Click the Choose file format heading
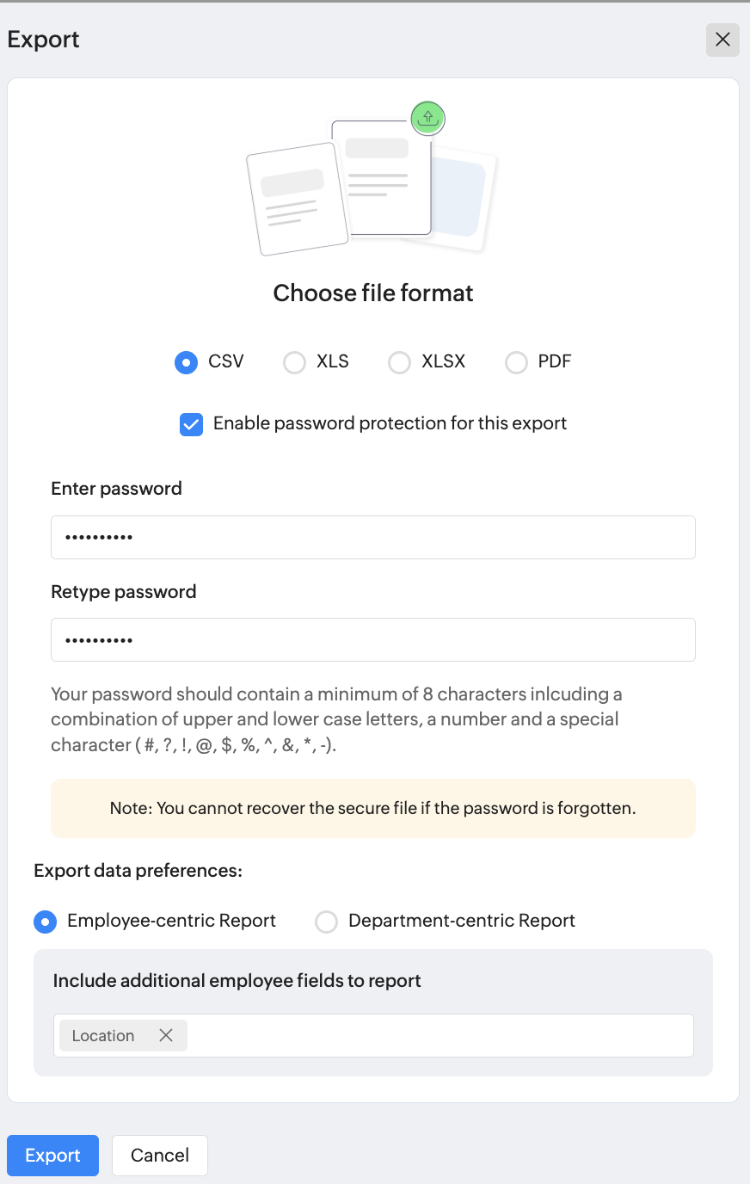Viewport: 750px width, 1184px height. tap(373, 293)
